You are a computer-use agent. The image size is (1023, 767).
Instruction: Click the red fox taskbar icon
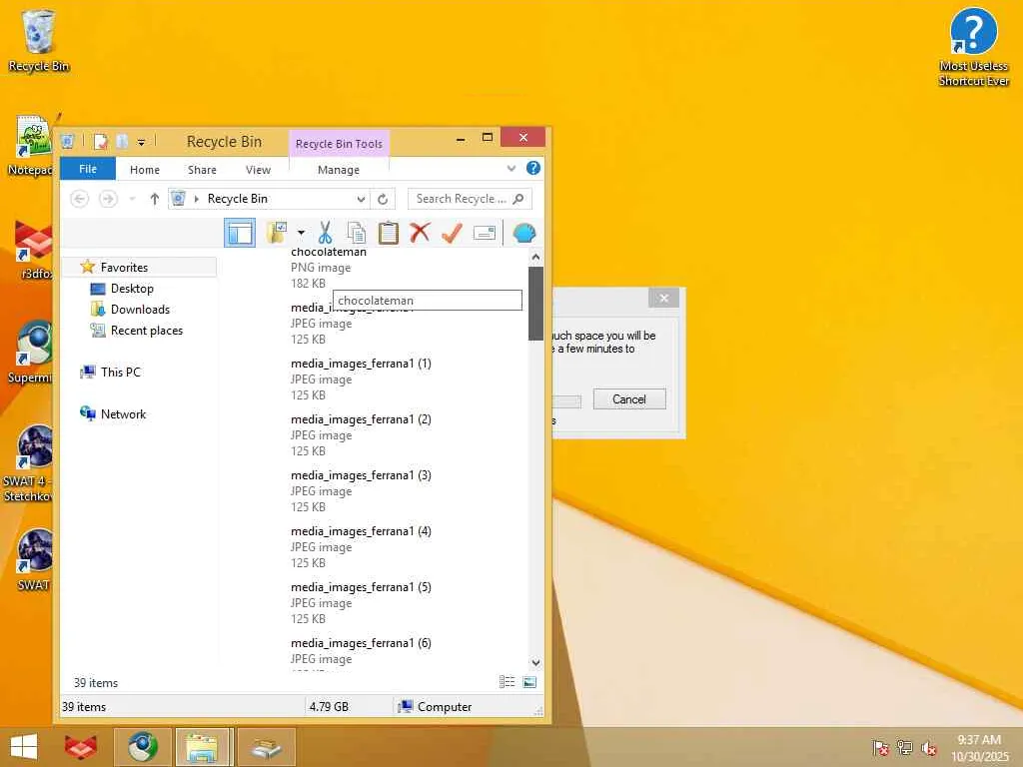(x=81, y=747)
